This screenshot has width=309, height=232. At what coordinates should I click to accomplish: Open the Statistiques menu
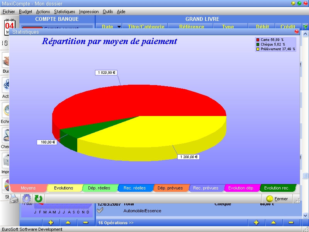(x=65, y=12)
